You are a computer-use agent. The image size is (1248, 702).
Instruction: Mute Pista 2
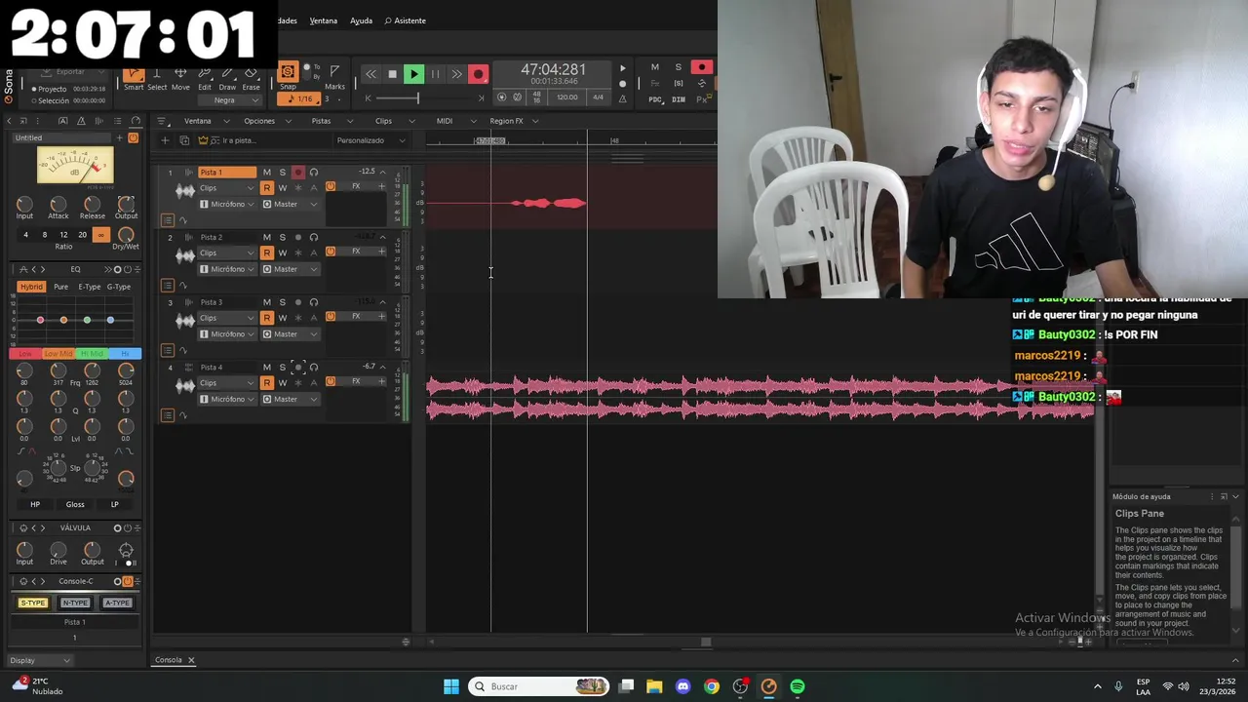(x=267, y=237)
